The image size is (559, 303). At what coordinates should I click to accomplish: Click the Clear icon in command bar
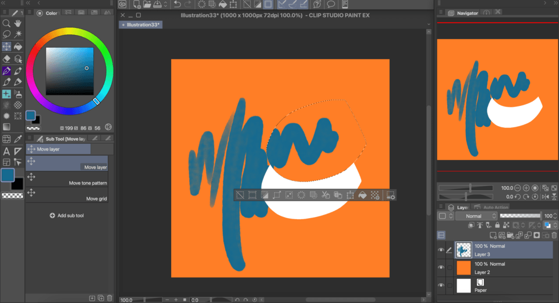pos(202,4)
